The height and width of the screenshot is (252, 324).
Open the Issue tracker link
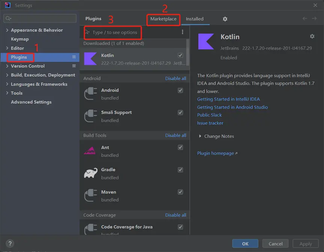tap(210, 123)
